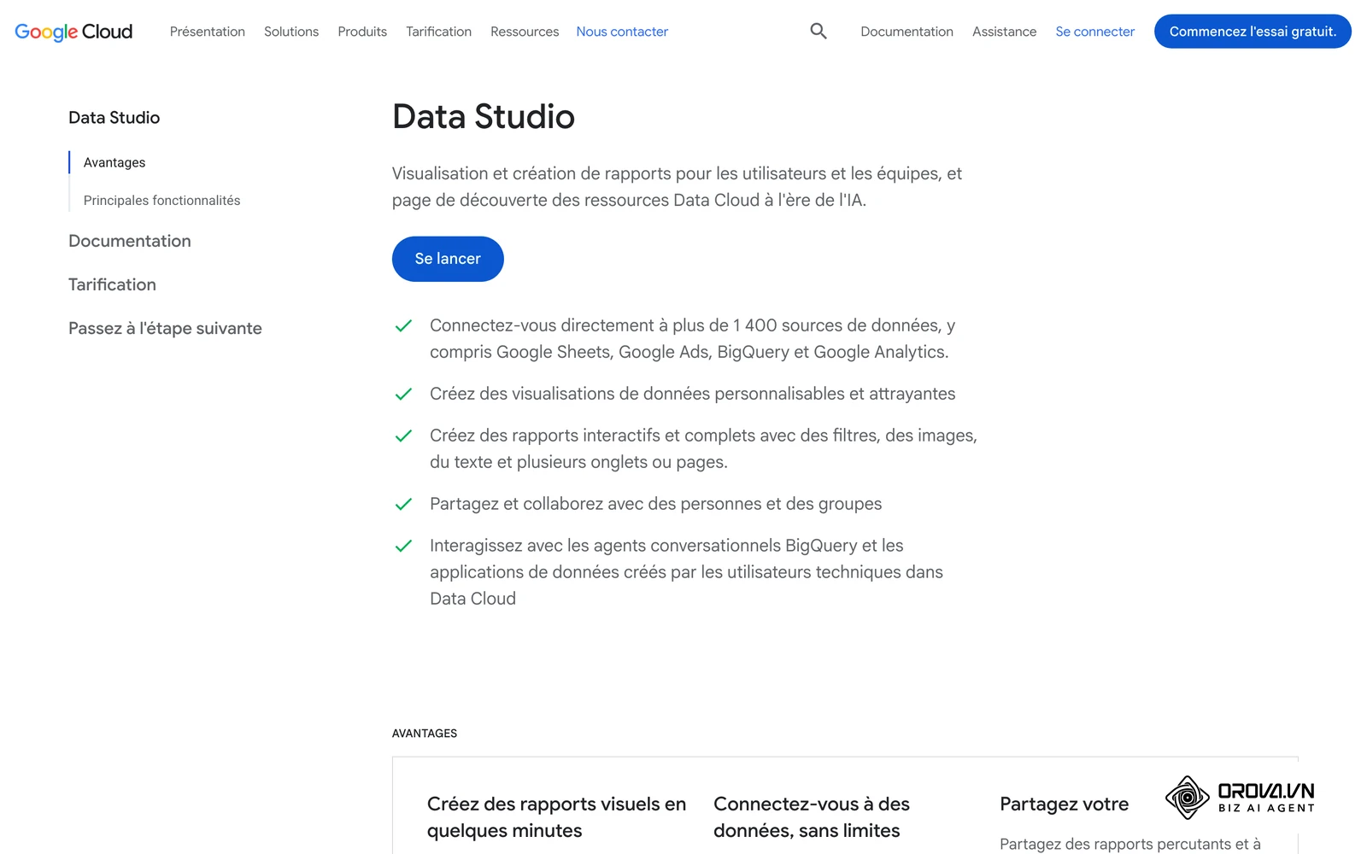Viewport: 1367px width, 854px height.
Task: Open Tarification in the left sidebar
Action: (112, 284)
